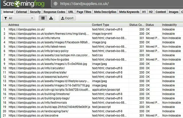
Task: Select the /info/latest-news address
Action: (37, 47)
